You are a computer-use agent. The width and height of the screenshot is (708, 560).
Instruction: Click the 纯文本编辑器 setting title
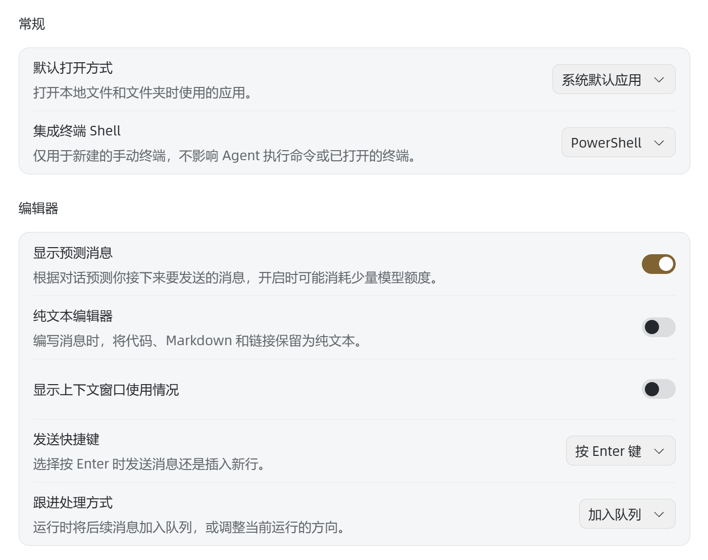point(73,316)
